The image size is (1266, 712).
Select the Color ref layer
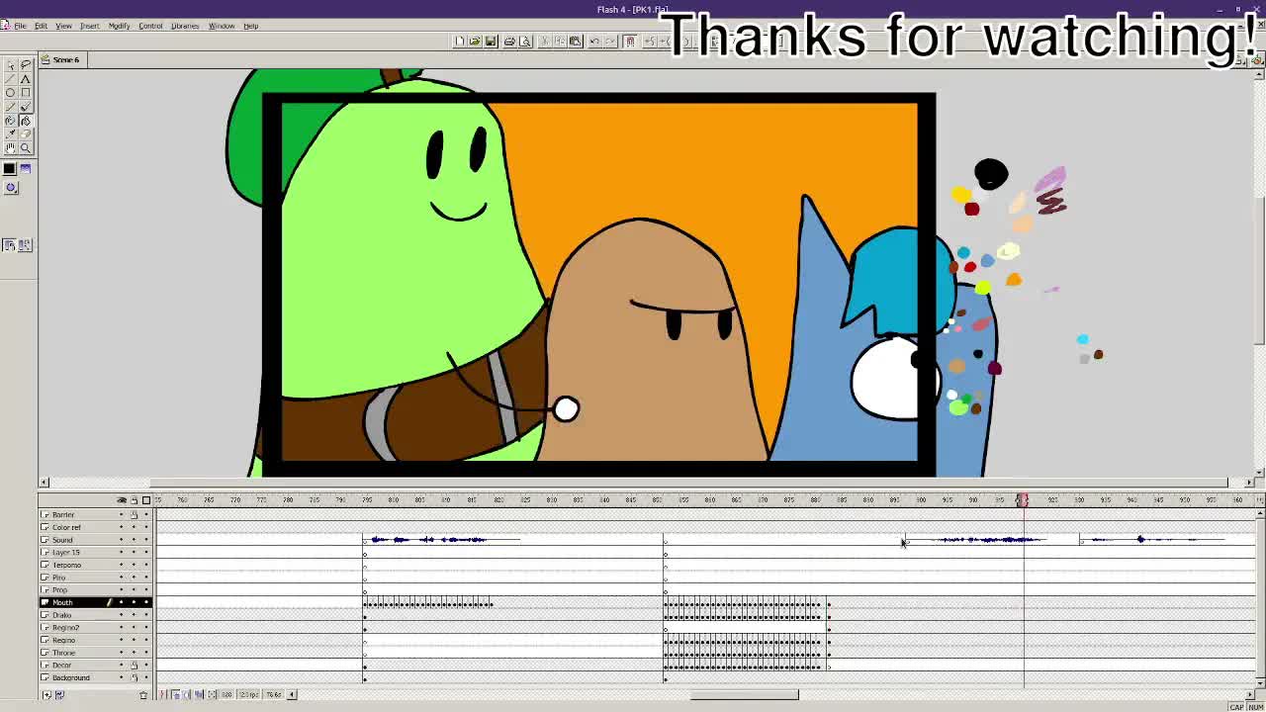click(x=66, y=528)
